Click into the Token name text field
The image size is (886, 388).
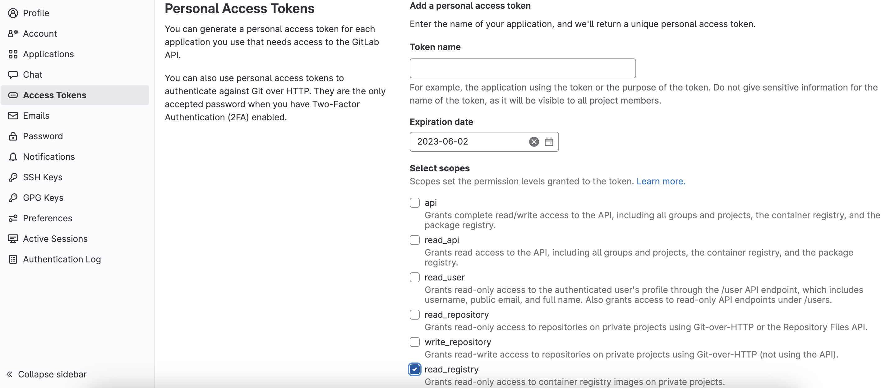[x=523, y=68]
